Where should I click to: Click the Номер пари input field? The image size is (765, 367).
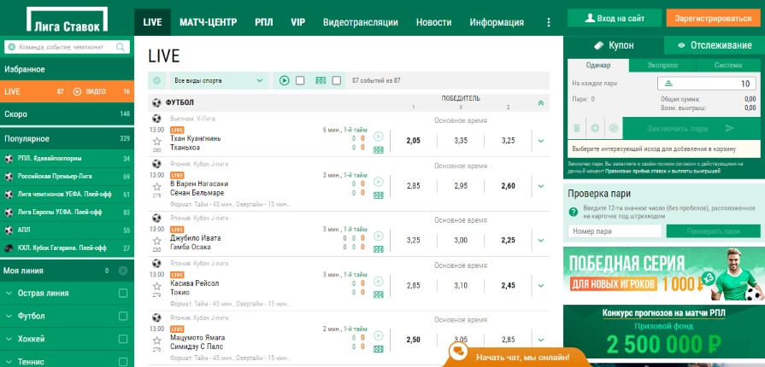pos(615,231)
